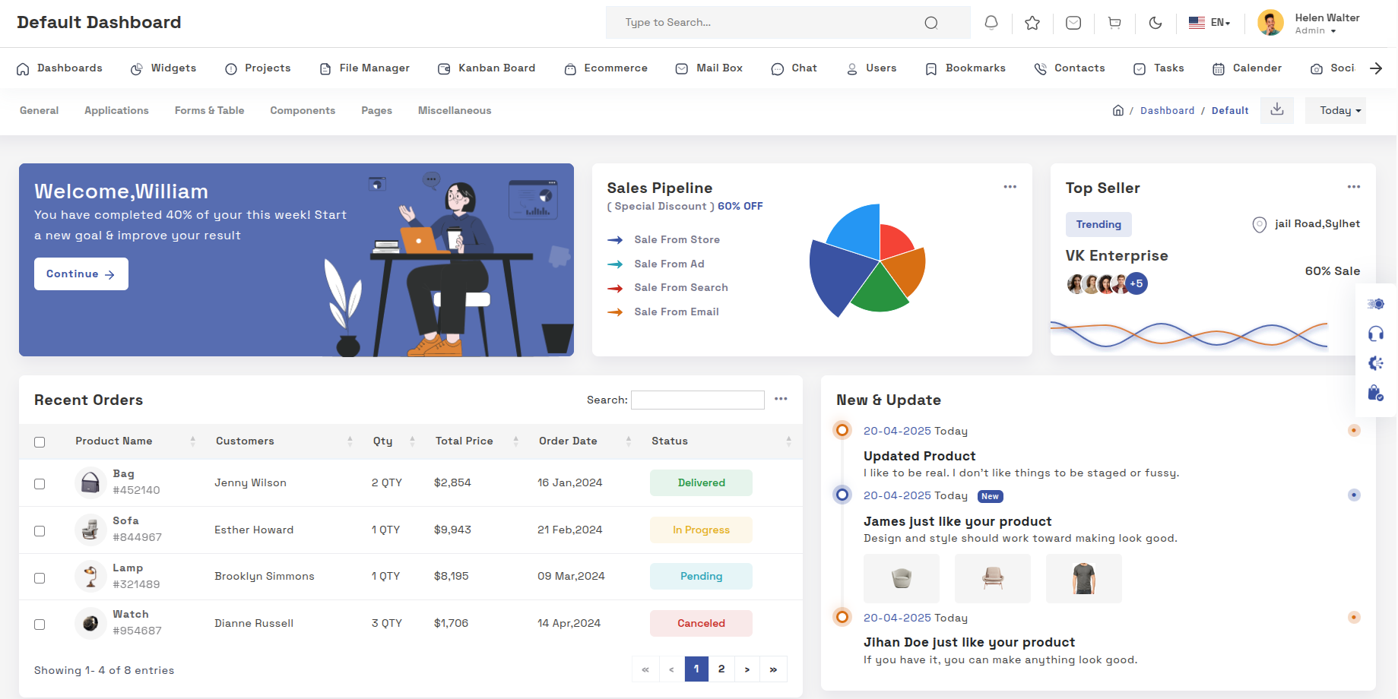Open the shopping bag side icon
1398x699 pixels.
[x=1376, y=393]
